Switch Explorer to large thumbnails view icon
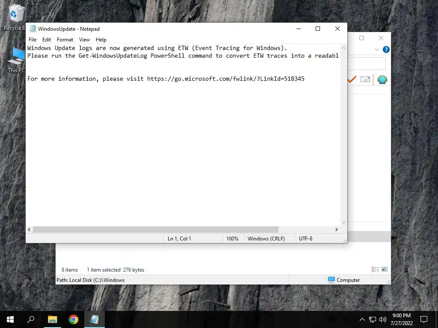Viewport: 438px width, 328px height. tap(385, 269)
